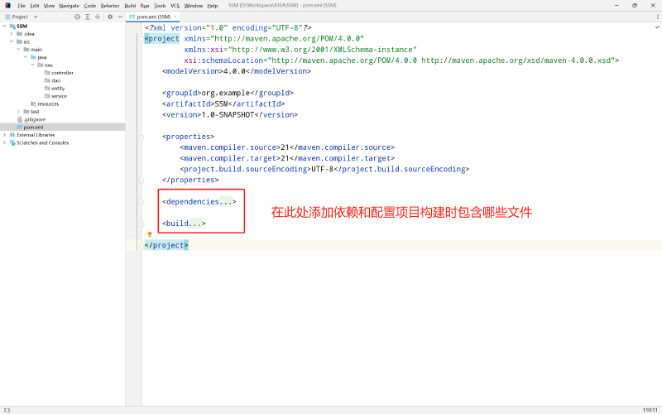The image size is (662, 414).
Task: Fold the properties block via gutter marker
Action: coord(142,137)
